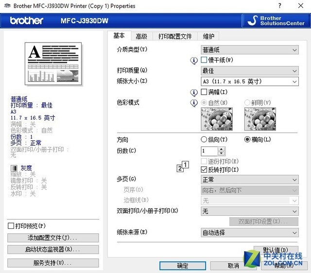Decrease copies with the down spinner arrow
Viewport: 311px width, 273px height.
pos(222,153)
